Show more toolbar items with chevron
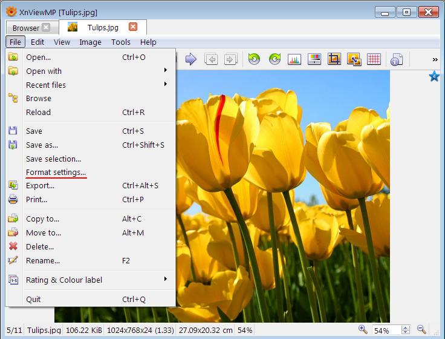This screenshot has width=445, height=339. [435, 59]
